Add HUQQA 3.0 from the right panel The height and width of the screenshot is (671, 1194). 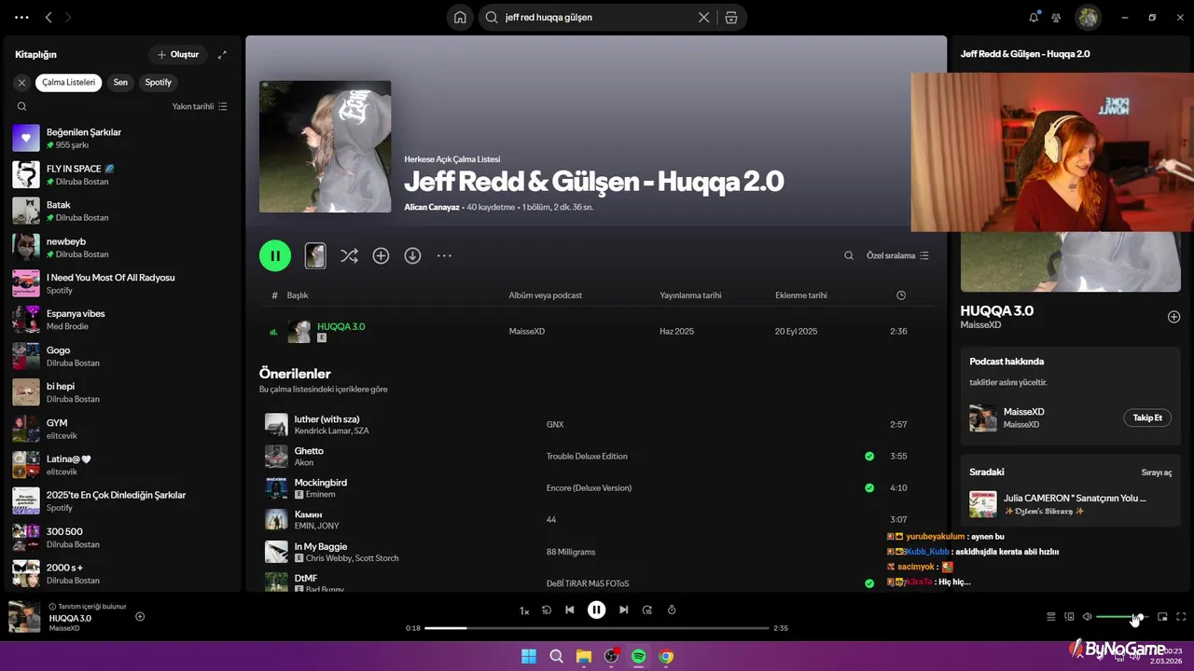(x=1173, y=317)
